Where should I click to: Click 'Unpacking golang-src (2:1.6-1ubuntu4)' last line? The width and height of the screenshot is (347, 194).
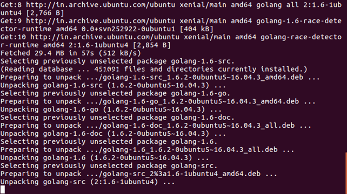(x=88, y=182)
